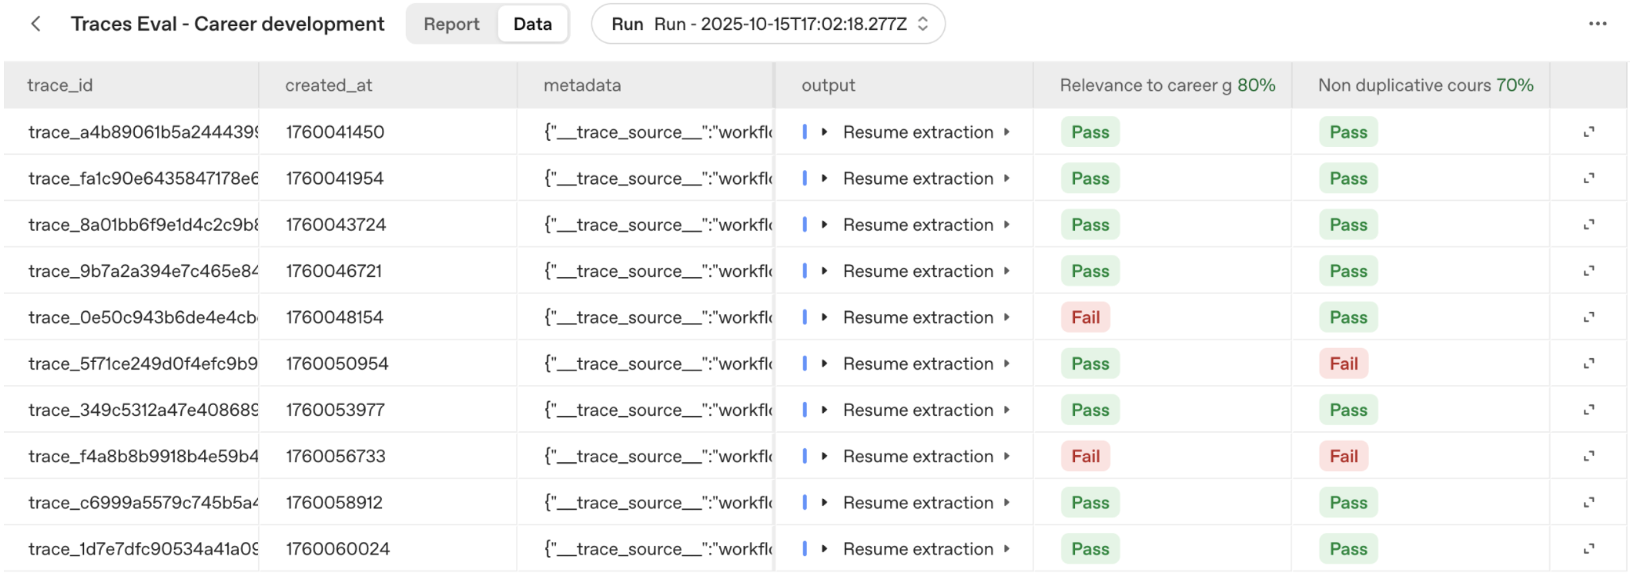Open the Run selector dropdown

[767, 24]
